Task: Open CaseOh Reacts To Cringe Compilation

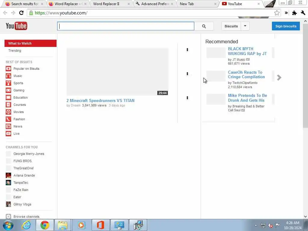Action: 246,75
